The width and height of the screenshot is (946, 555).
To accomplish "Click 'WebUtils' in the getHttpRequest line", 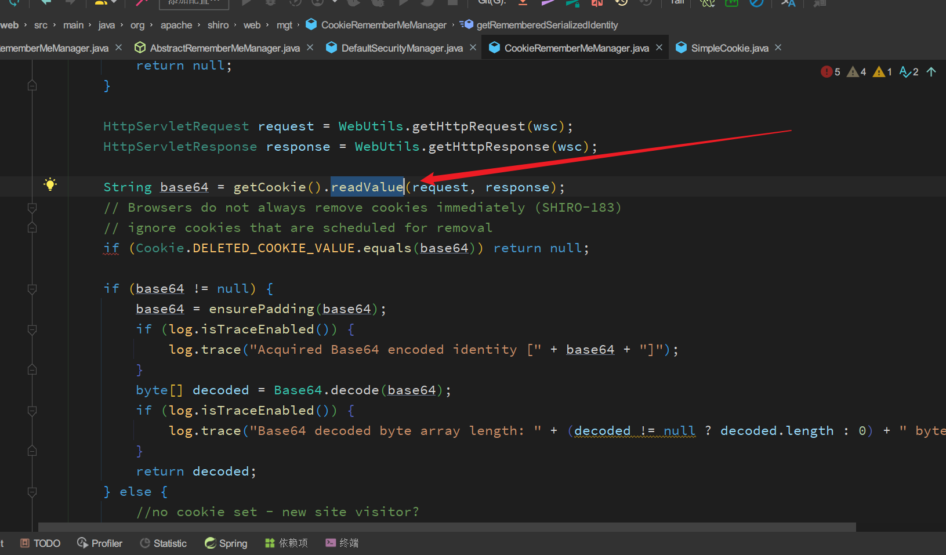I will (x=371, y=126).
